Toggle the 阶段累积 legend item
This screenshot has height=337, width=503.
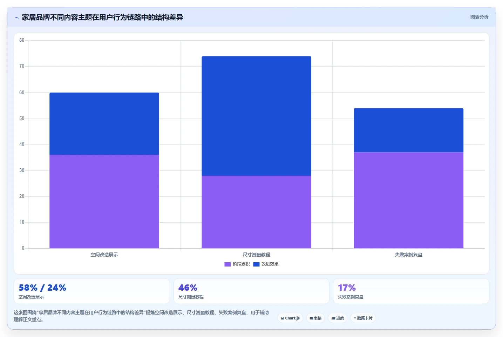coord(237,264)
